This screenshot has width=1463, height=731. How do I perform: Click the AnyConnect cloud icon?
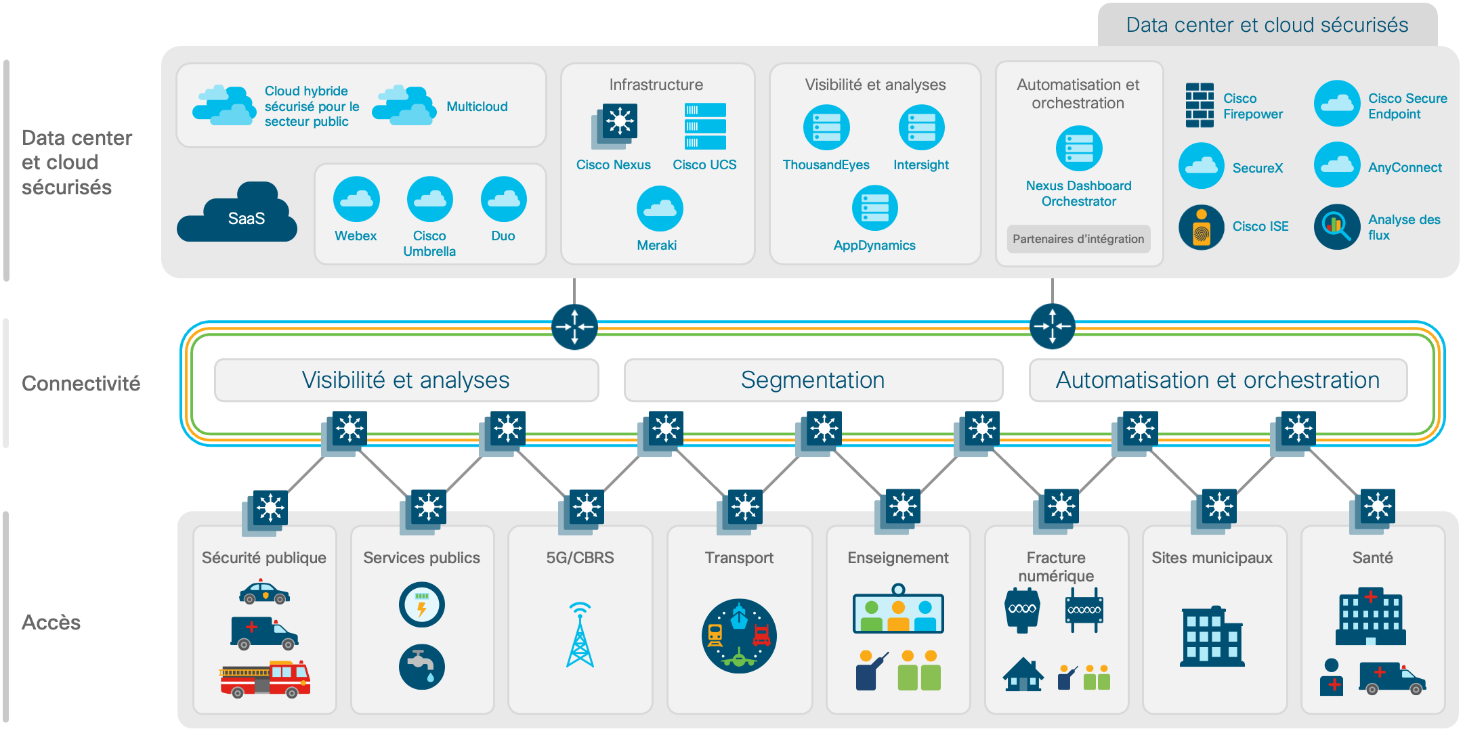[1337, 164]
